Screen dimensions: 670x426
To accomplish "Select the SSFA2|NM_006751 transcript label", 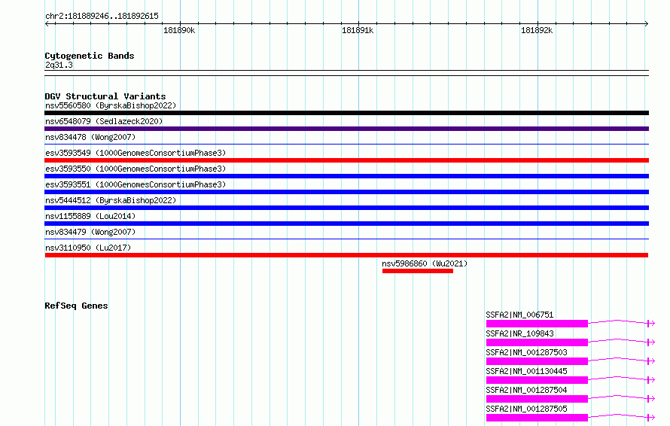I will (519, 315).
